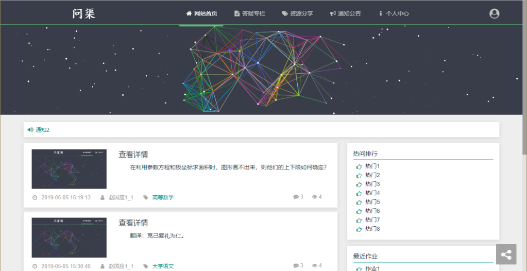Viewport: 527px width, 271px height.
Task: Open the 热门8 ranking entry
Action: (x=372, y=229)
